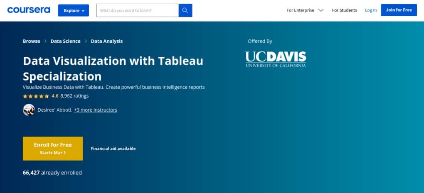Image resolution: width=424 pixels, height=193 pixels.
Task: Open the Explore dropdown menu
Action: [x=74, y=10]
